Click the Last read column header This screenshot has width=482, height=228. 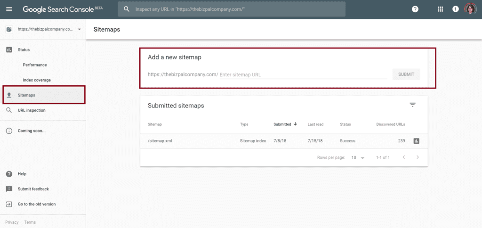(315, 124)
